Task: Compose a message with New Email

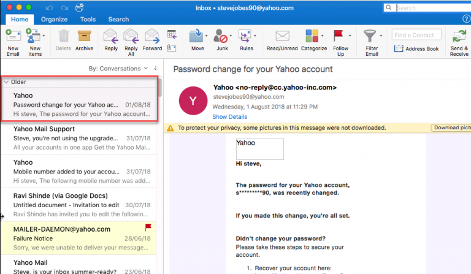Action: 13,43
